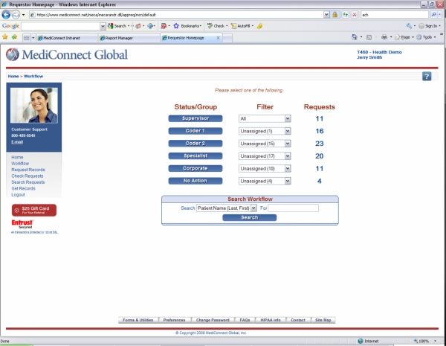Open the Patient Name search type dropdown
The height and width of the screenshot is (346, 446).
click(x=227, y=208)
